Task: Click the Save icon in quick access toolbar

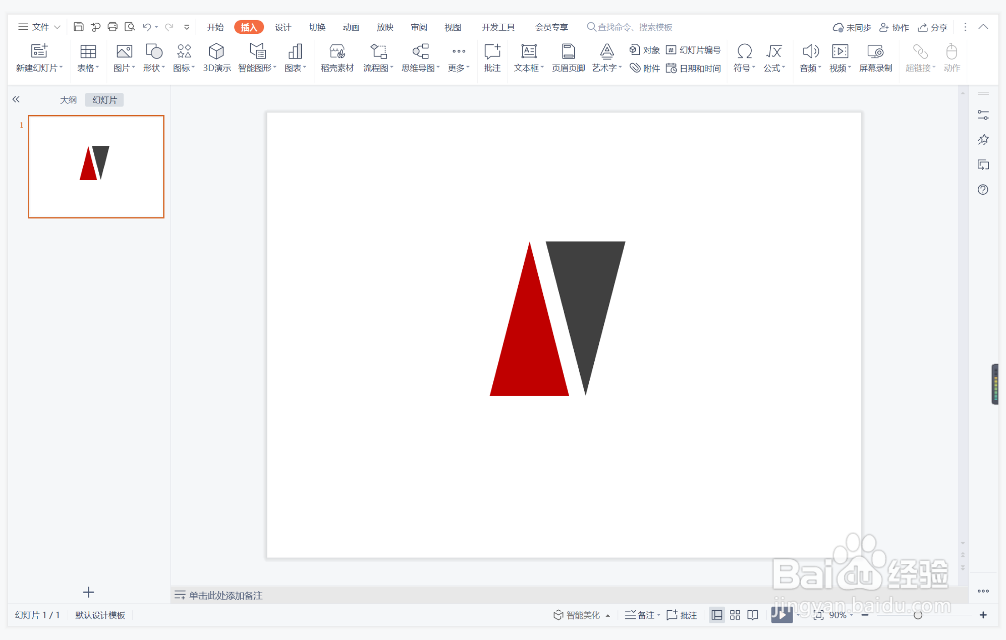Action: pyautogui.click(x=78, y=27)
